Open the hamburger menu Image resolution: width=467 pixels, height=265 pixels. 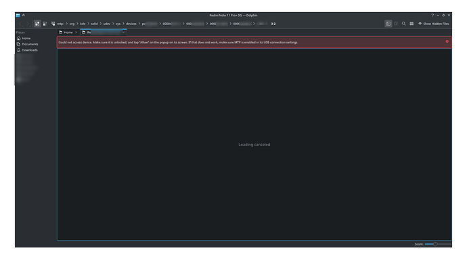click(x=412, y=24)
